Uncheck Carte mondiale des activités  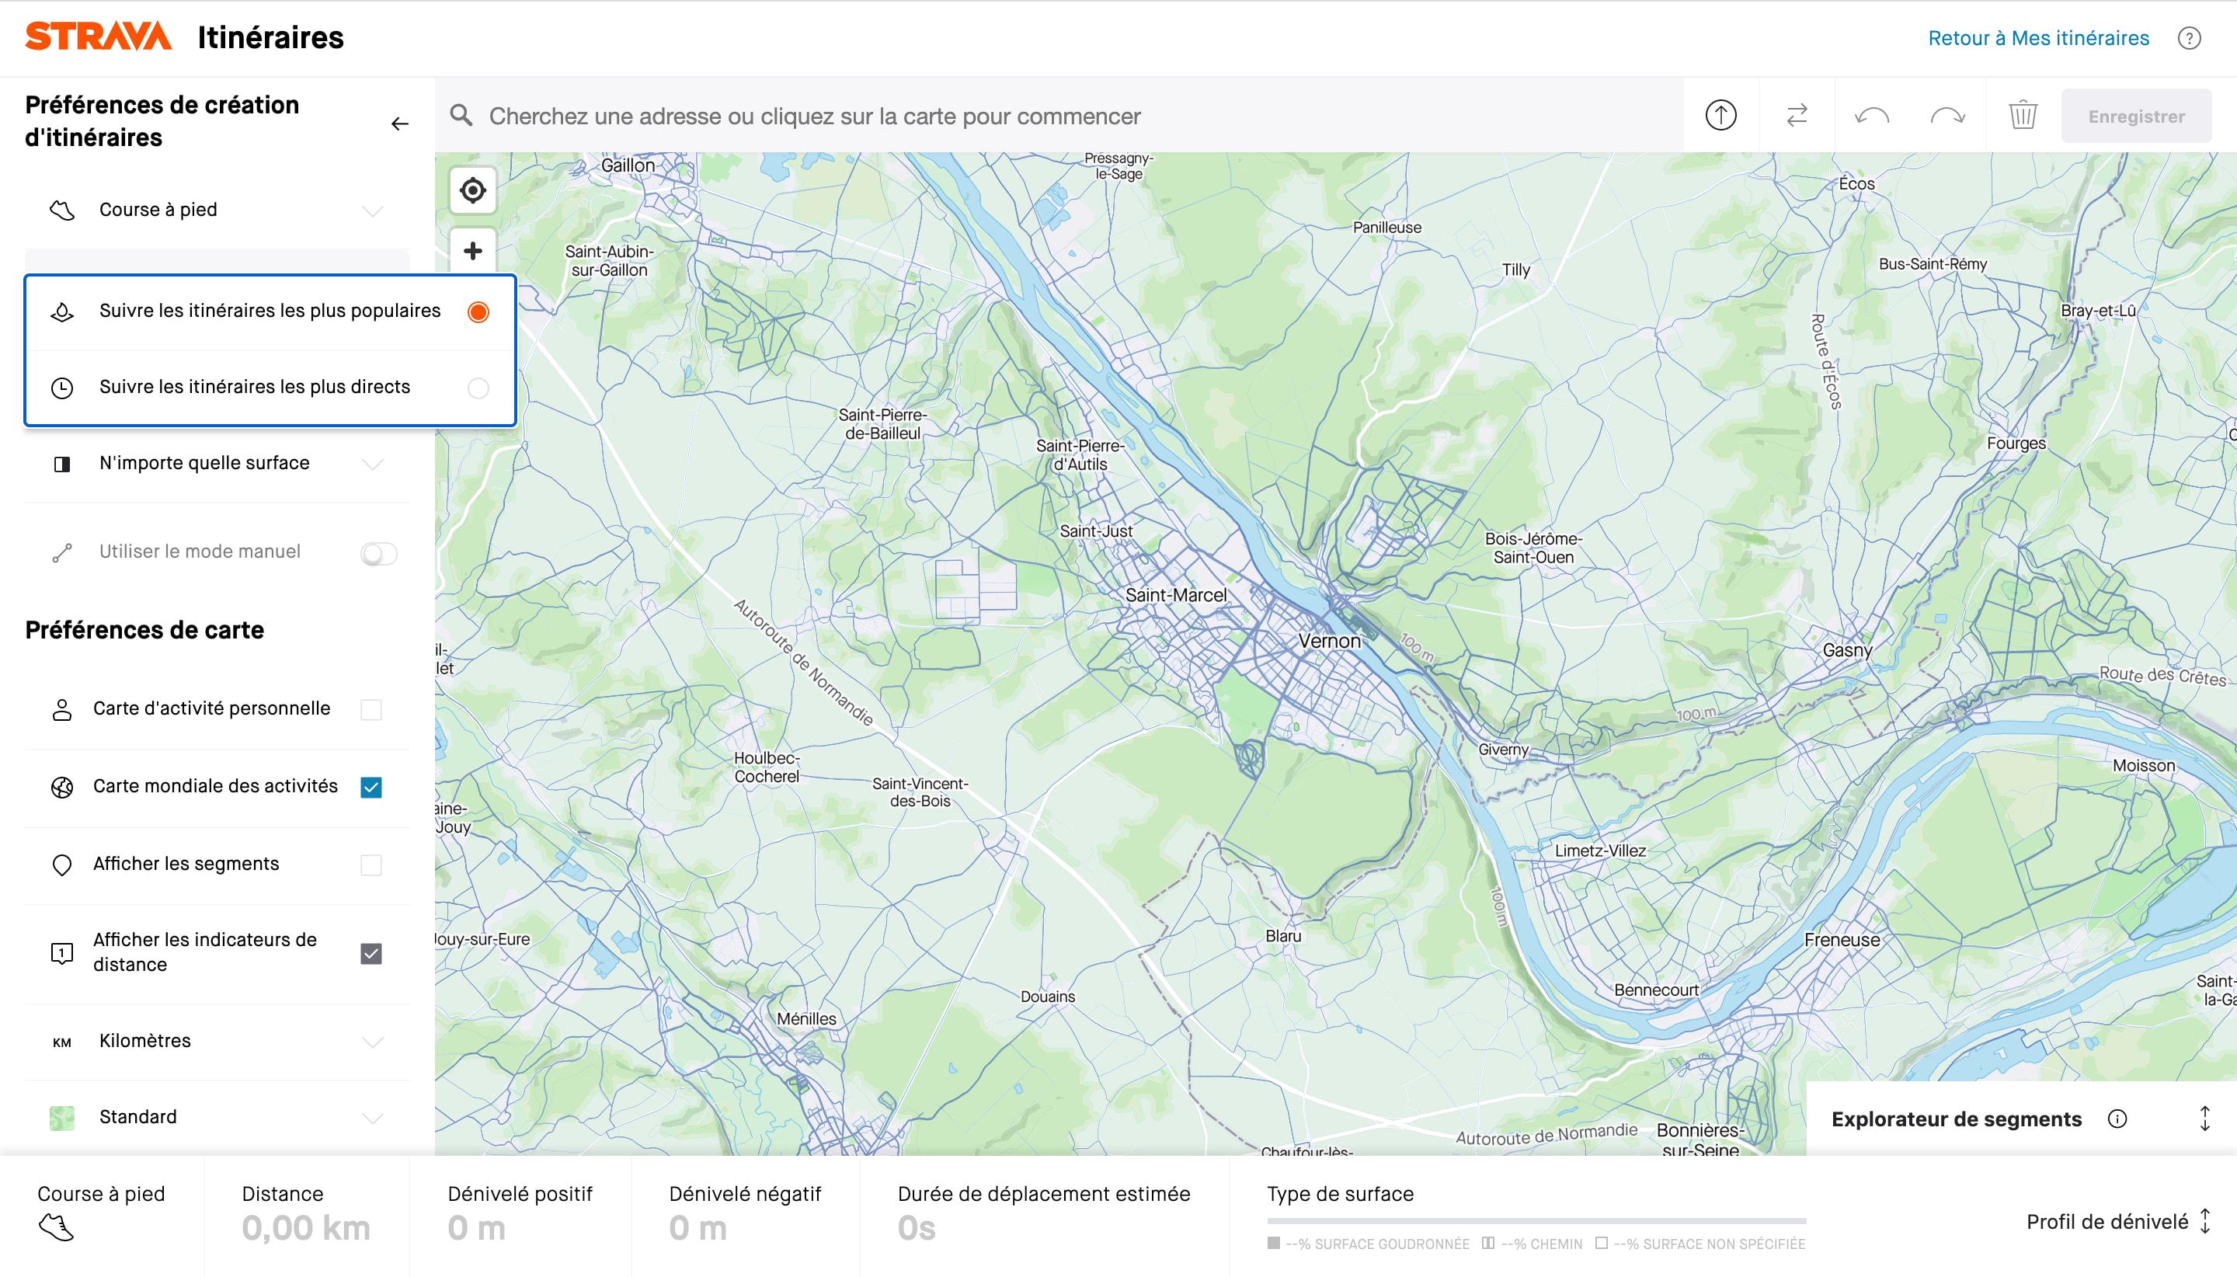371,787
